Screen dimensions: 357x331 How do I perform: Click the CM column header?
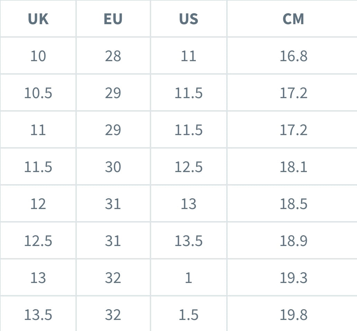293,19
